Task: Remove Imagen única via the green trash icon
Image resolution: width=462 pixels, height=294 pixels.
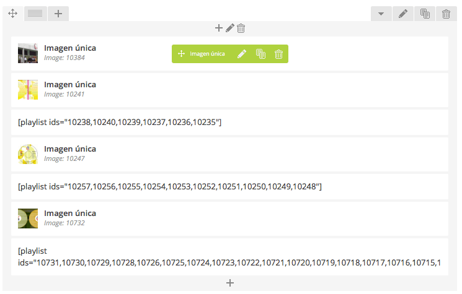Action: [278, 54]
